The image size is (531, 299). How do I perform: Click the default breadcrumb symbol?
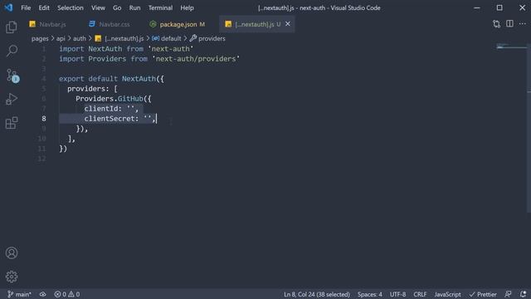point(167,39)
